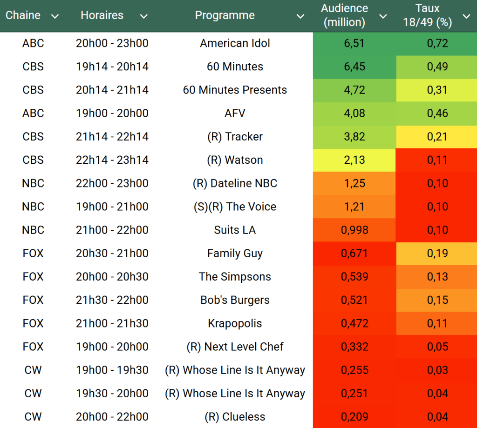Viewport: 477px width, 428px height.
Task: Select the 2,13 audience cell for Watson
Action: tap(354, 160)
